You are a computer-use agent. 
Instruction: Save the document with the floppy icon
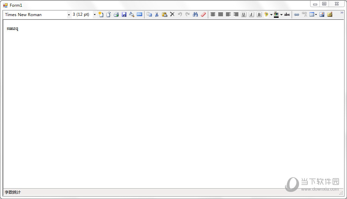(x=124, y=14)
